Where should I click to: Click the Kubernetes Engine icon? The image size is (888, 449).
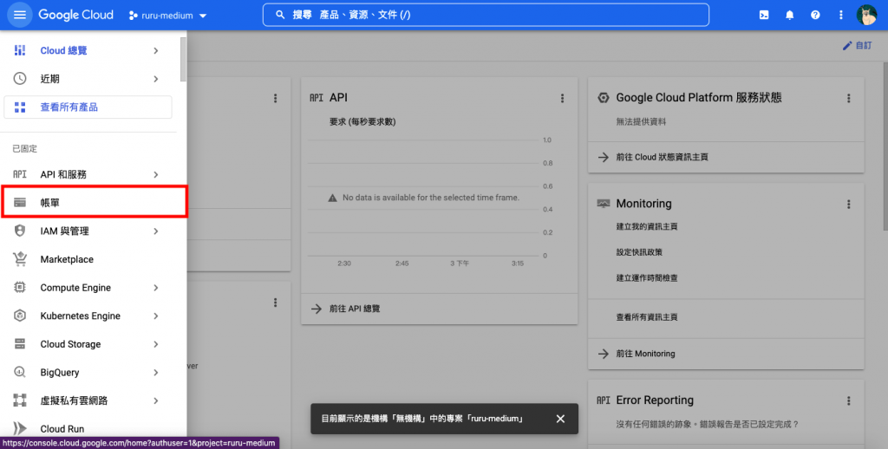pyautogui.click(x=20, y=316)
